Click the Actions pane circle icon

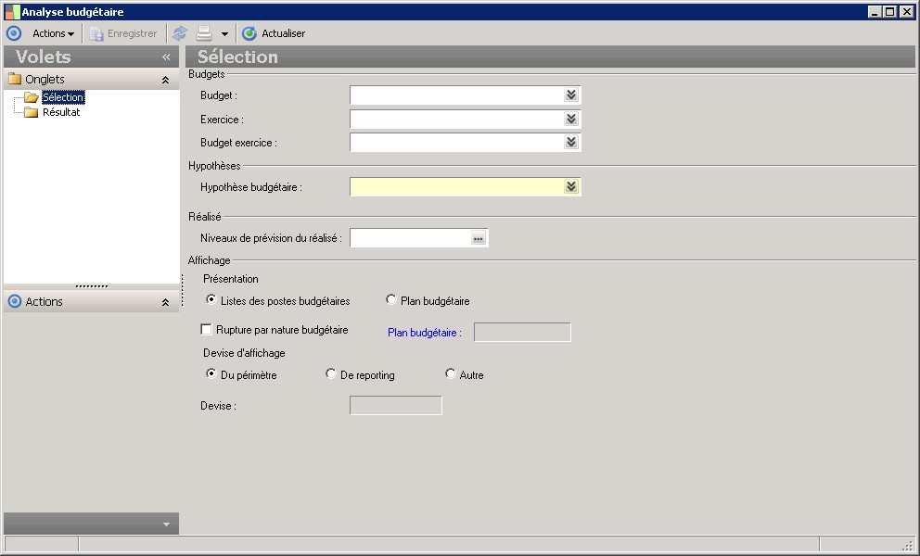point(15,301)
